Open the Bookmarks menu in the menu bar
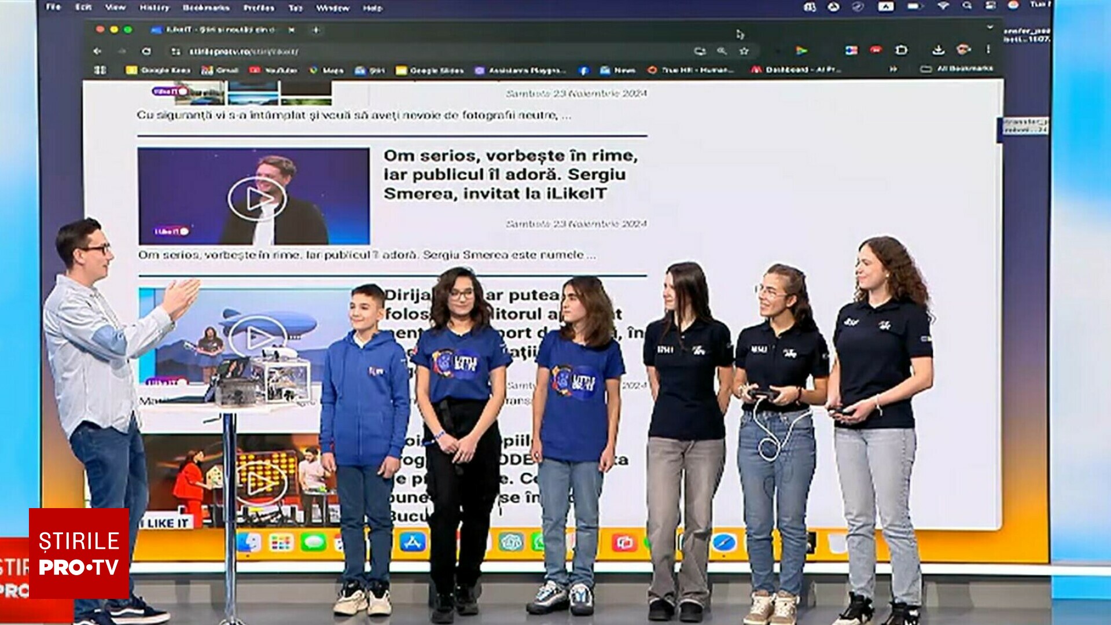 point(206,8)
